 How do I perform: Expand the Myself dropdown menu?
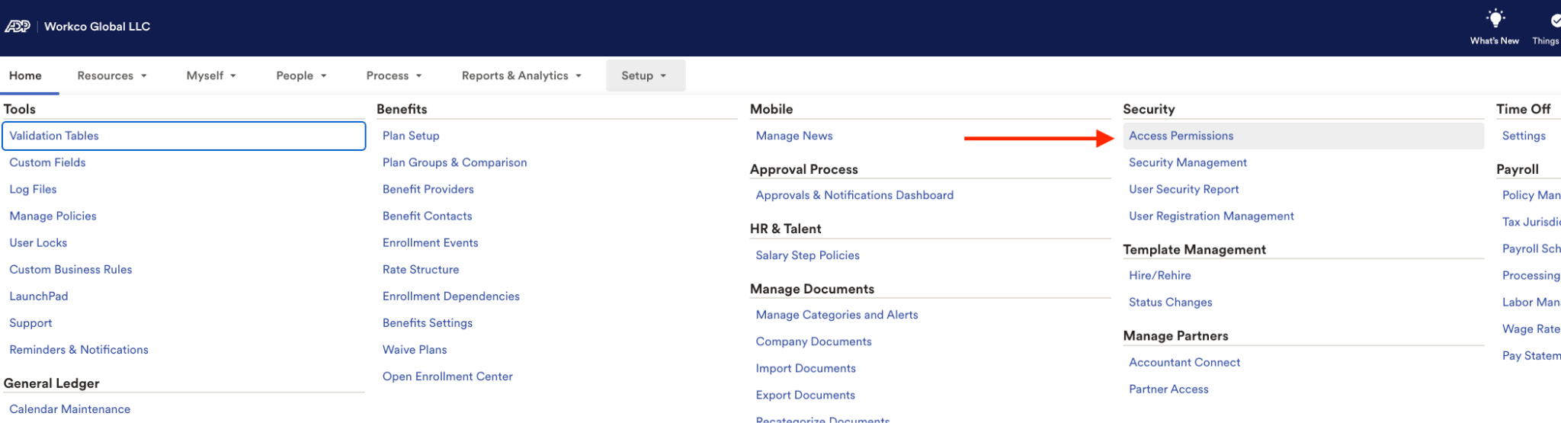point(211,75)
